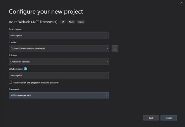The image size is (185, 127).
Task: Click the Solution name input field
Action: tap(59, 75)
